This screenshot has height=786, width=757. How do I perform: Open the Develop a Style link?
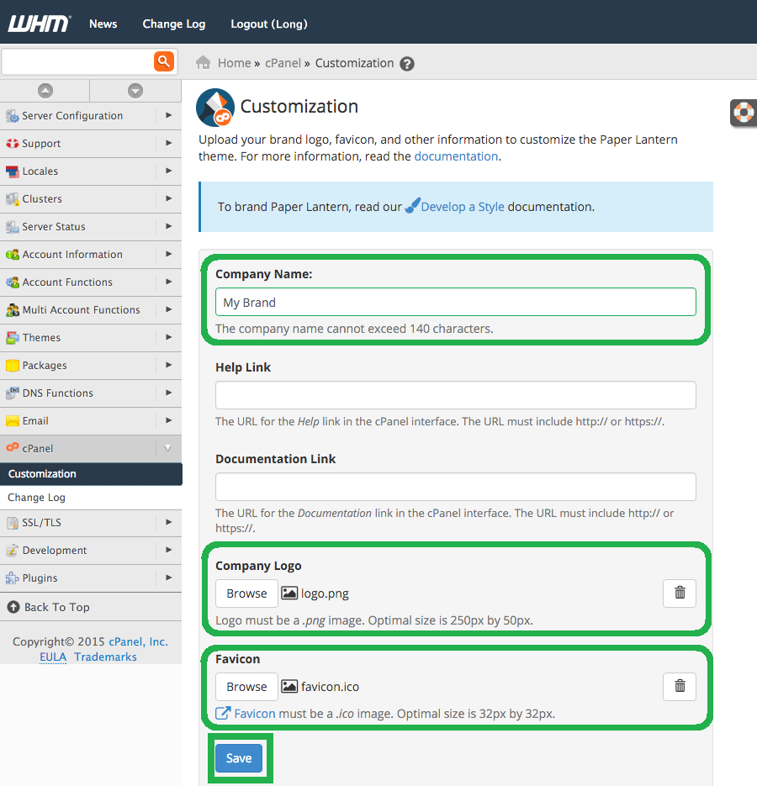[x=462, y=207]
